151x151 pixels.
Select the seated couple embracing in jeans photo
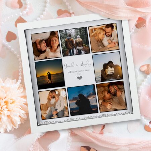[54, 104]
